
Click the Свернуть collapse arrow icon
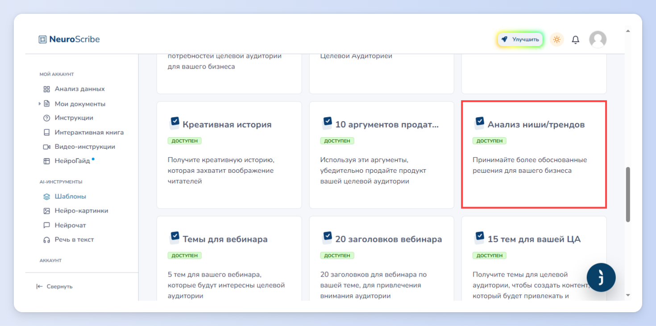click(x=39, y=287)
